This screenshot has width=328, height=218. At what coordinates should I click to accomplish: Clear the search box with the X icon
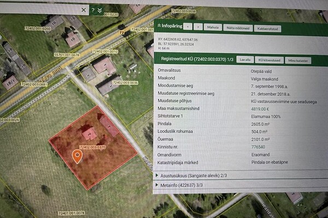[84, 10]
